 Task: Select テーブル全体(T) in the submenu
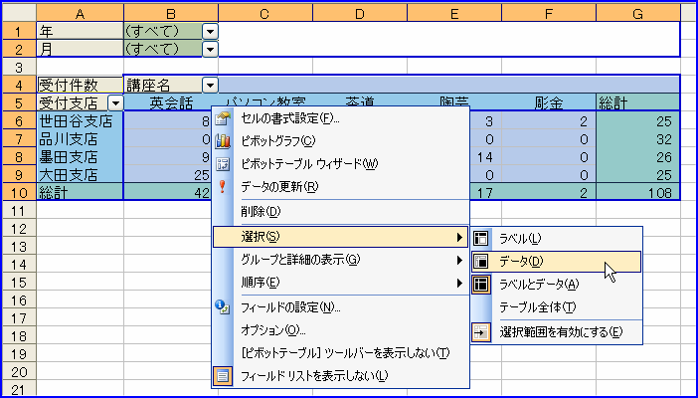(x=557, y=307)
